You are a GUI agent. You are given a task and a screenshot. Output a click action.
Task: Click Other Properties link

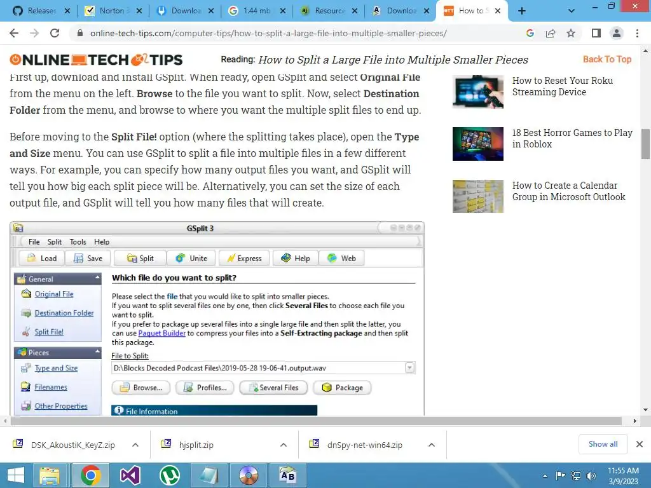[x=61, y=406]
